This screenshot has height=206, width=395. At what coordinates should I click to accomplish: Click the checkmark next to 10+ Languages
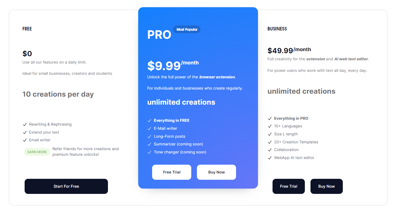[x=270, y=126]
